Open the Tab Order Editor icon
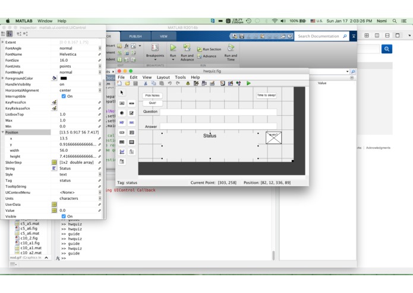The height and width of the screenshot is (293, 413). (204, 83)
